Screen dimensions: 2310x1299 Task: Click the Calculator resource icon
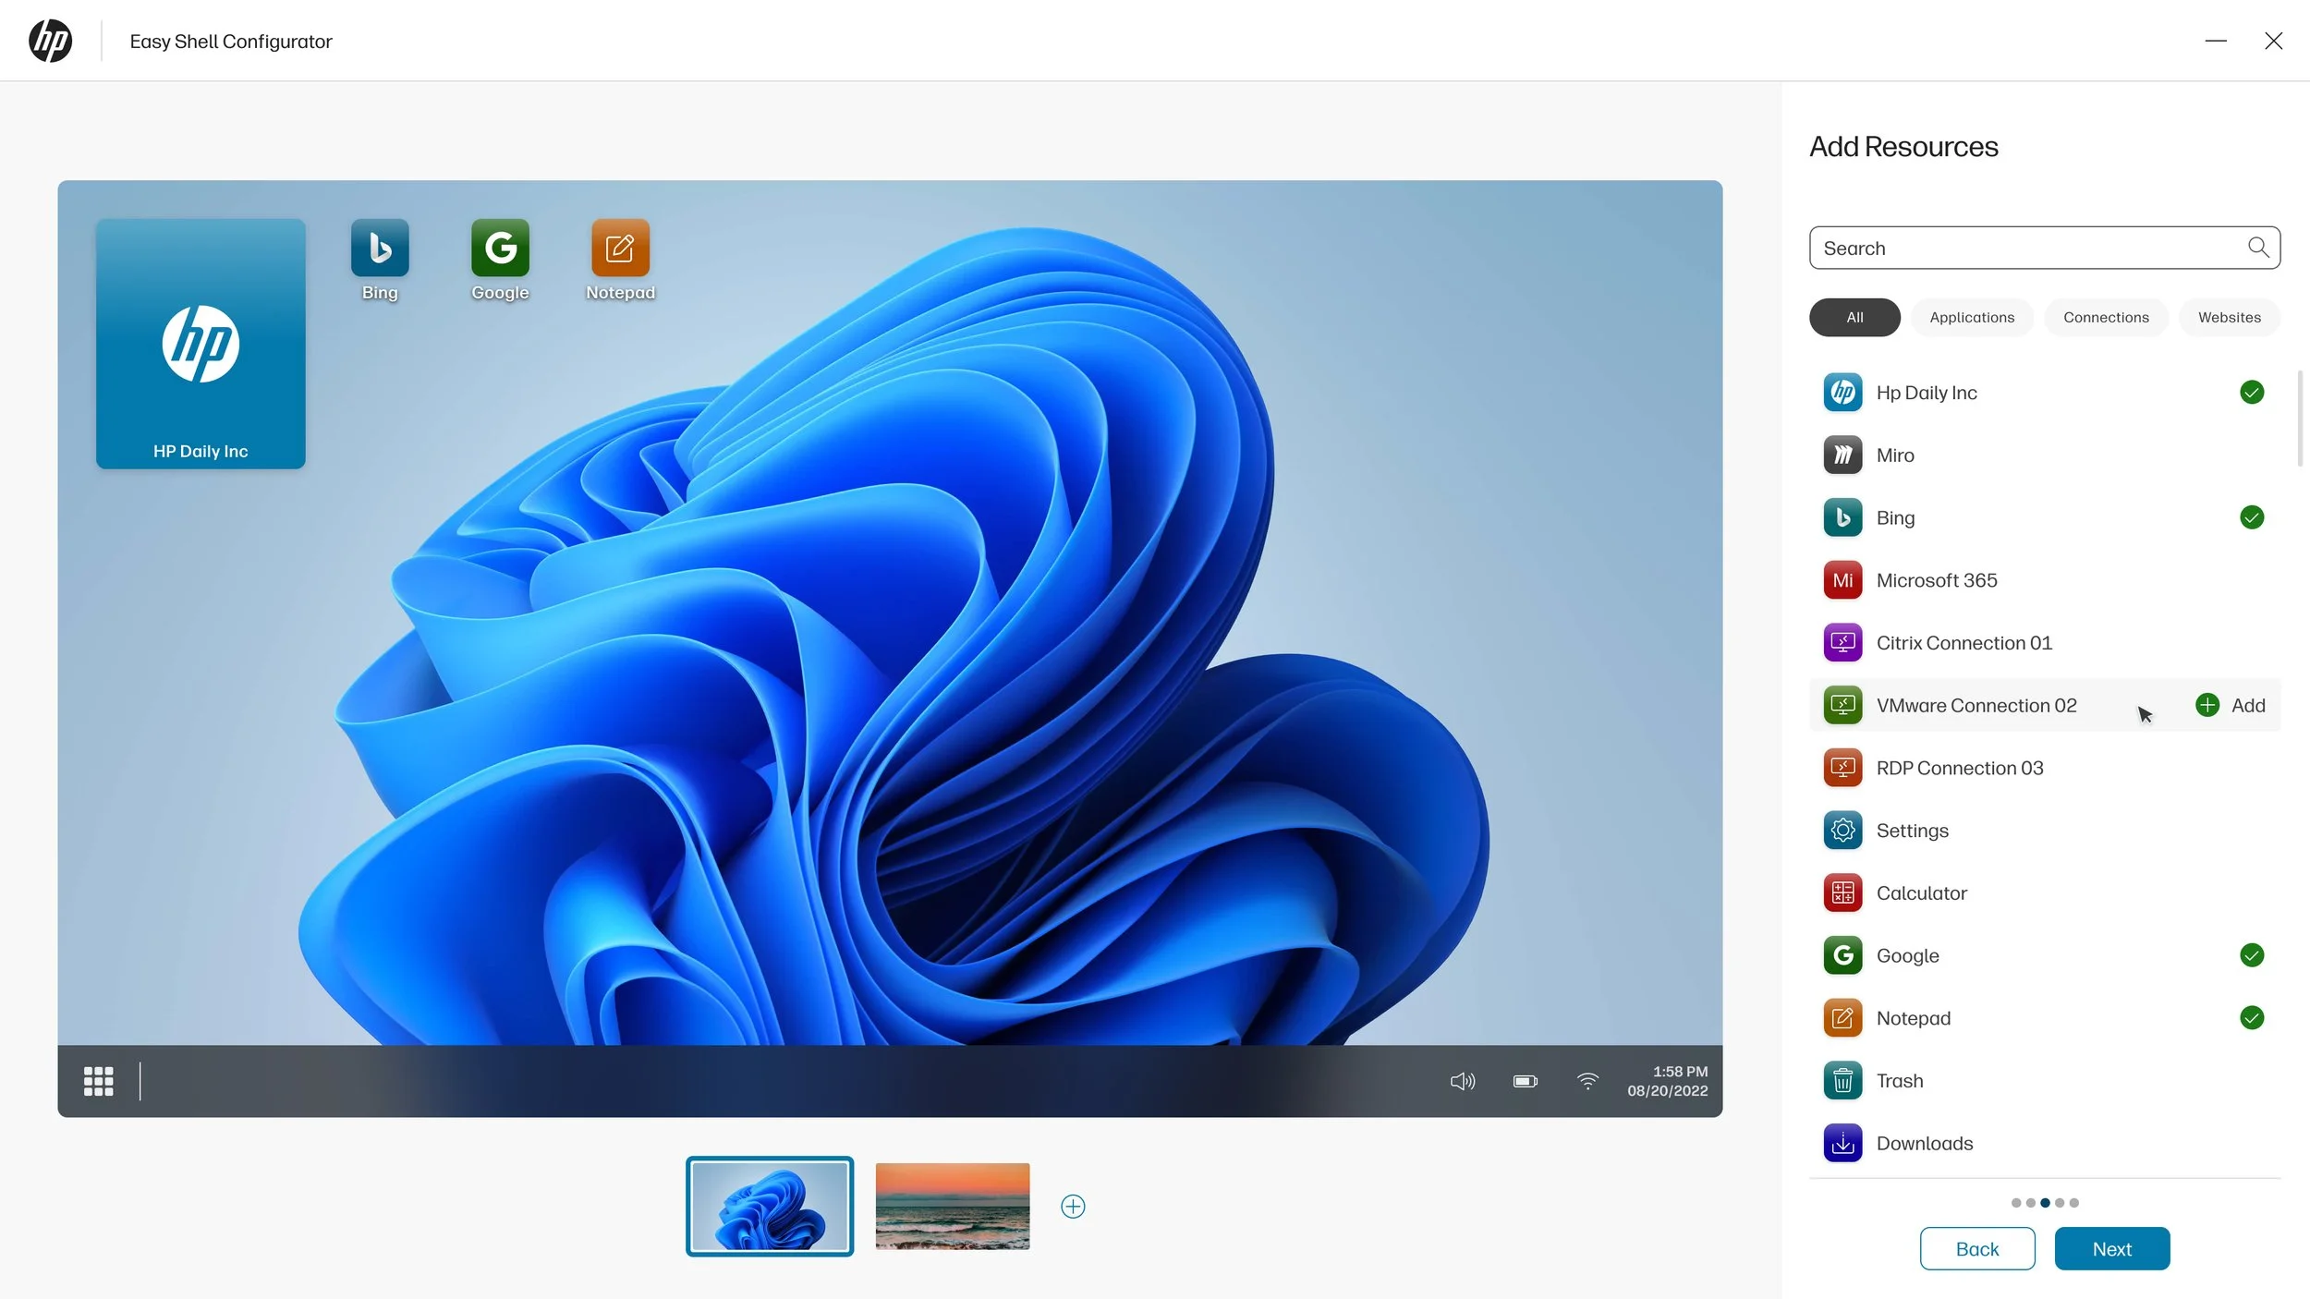coord(1842,892)
